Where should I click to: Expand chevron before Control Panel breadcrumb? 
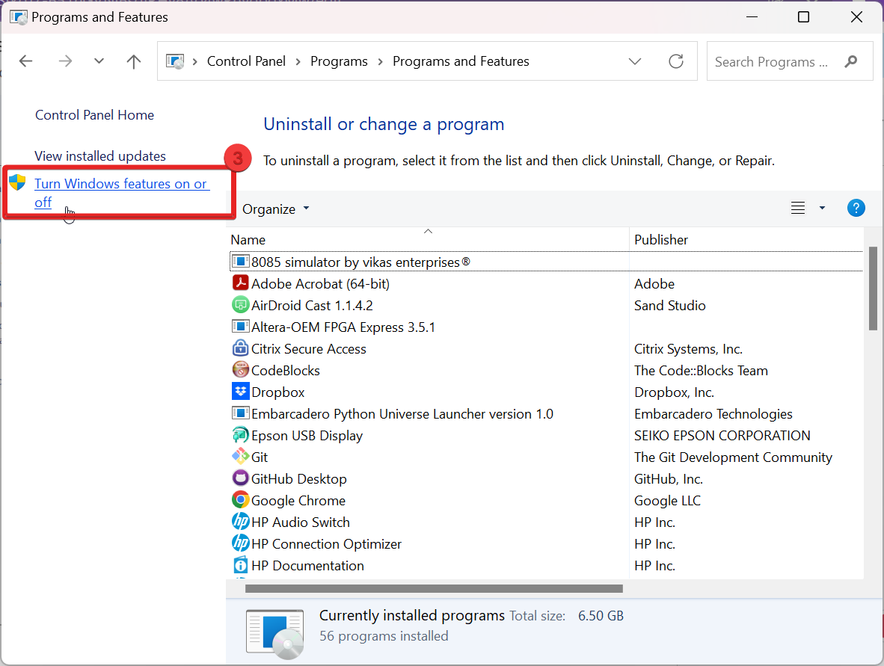tap(195, 61)
